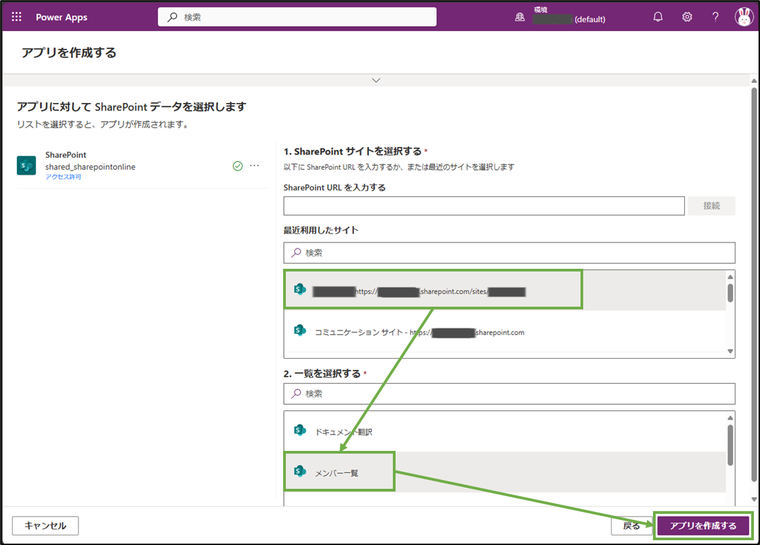
Task: Click the page scroll-down arrow
Action: 754,499
